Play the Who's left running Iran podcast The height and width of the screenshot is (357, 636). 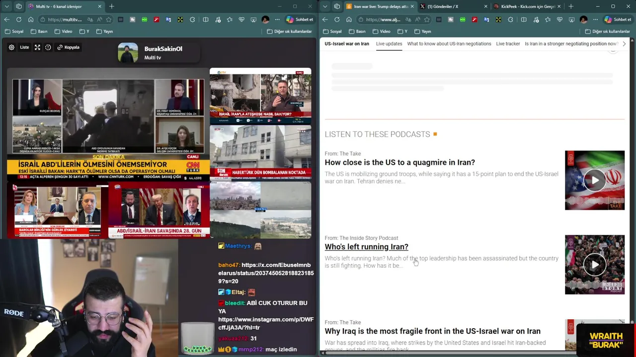click(595, 265)
